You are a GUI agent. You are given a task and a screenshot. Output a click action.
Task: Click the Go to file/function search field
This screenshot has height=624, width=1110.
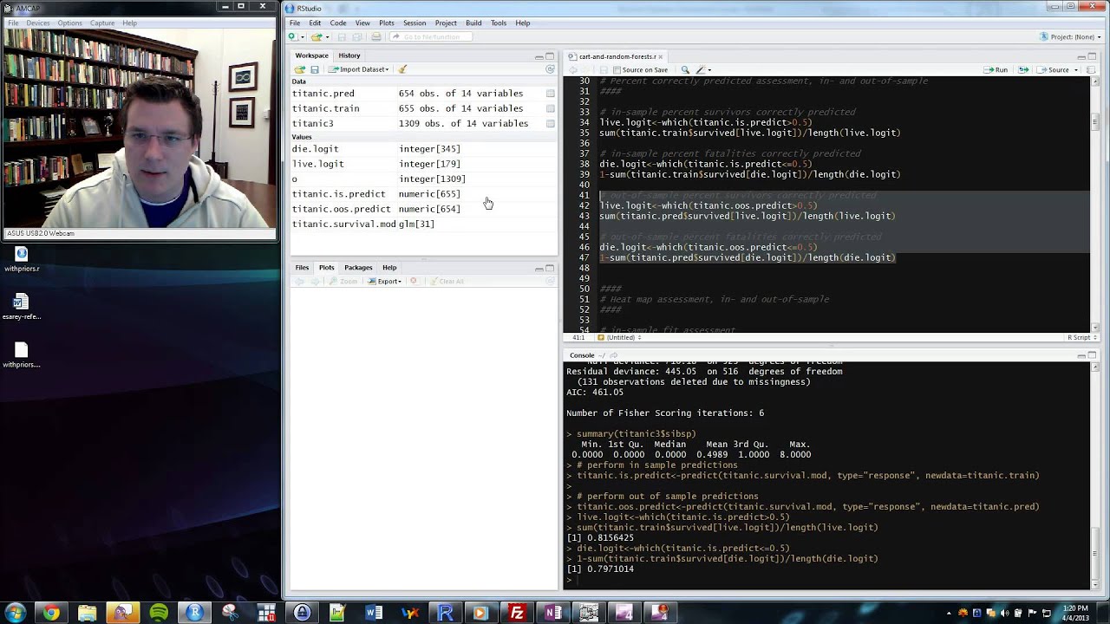point(429,36)
